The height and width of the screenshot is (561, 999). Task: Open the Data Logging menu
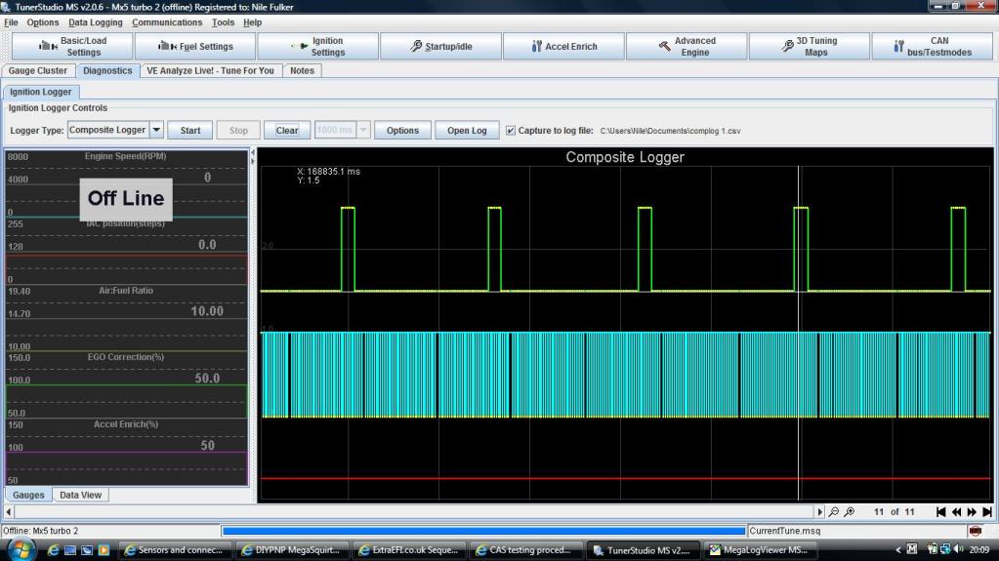tap(96, 22)
